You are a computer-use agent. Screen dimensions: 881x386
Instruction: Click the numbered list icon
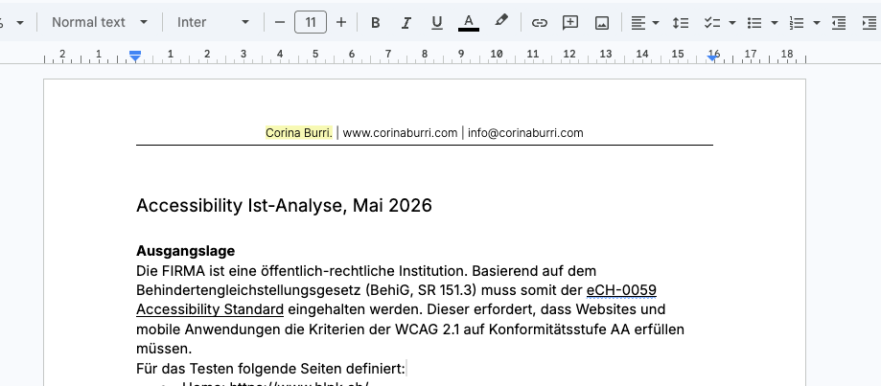tap(796, 22)
